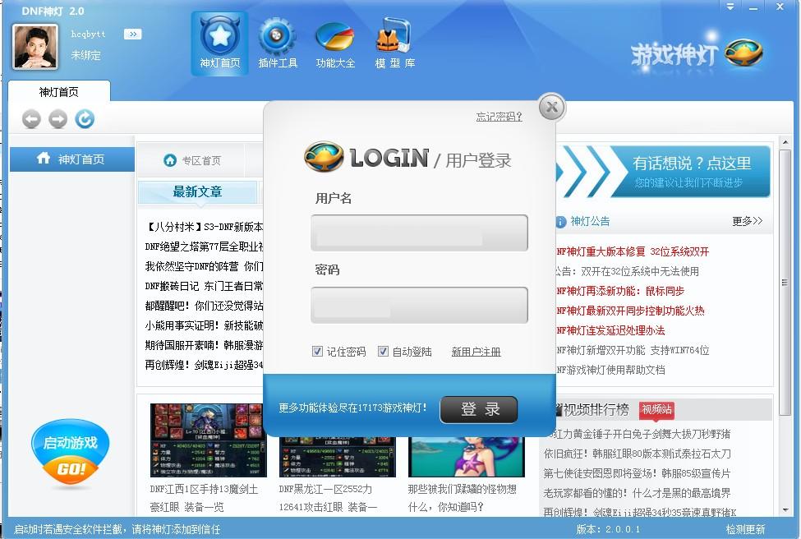Click into the 用户名 input field
This screenshot has height=539, width=801.
[419, 233]
